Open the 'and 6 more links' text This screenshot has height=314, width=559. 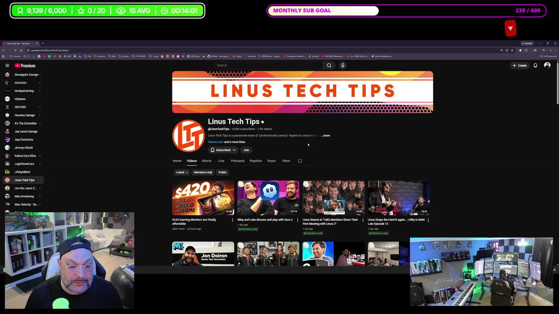pos(235,142)
